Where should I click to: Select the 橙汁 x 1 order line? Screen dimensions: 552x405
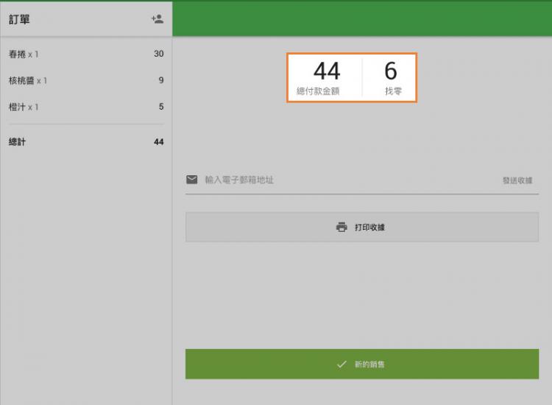[86, 107]
